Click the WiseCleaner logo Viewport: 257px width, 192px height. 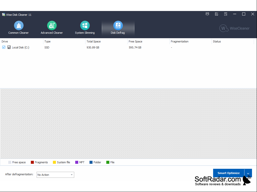[x=234, y=28]
